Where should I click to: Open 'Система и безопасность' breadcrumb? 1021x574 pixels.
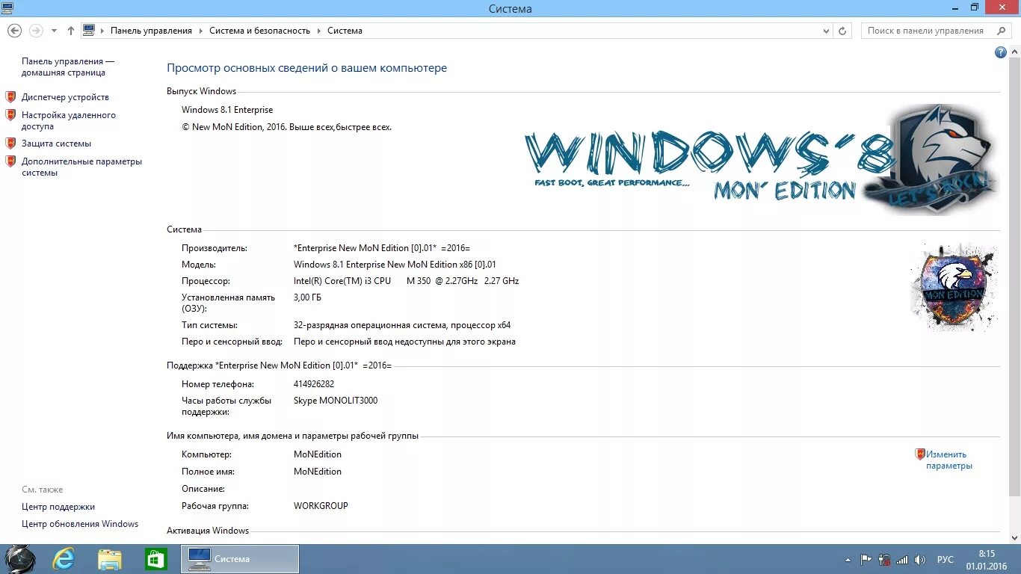(x=259, y=31)
